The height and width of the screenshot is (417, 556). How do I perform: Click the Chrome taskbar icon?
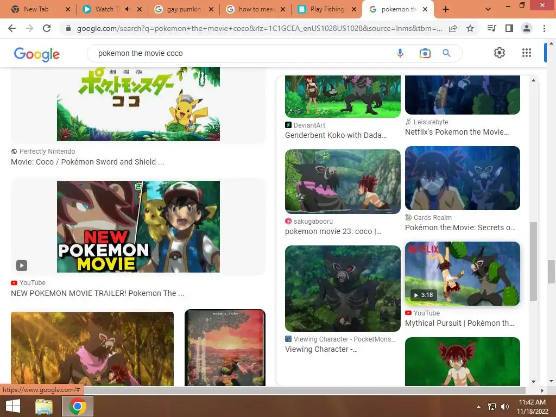click(x=78, y=406)
